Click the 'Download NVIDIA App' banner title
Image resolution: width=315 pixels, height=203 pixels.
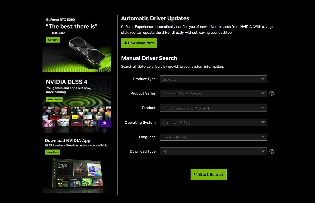[x=68, y=140]
